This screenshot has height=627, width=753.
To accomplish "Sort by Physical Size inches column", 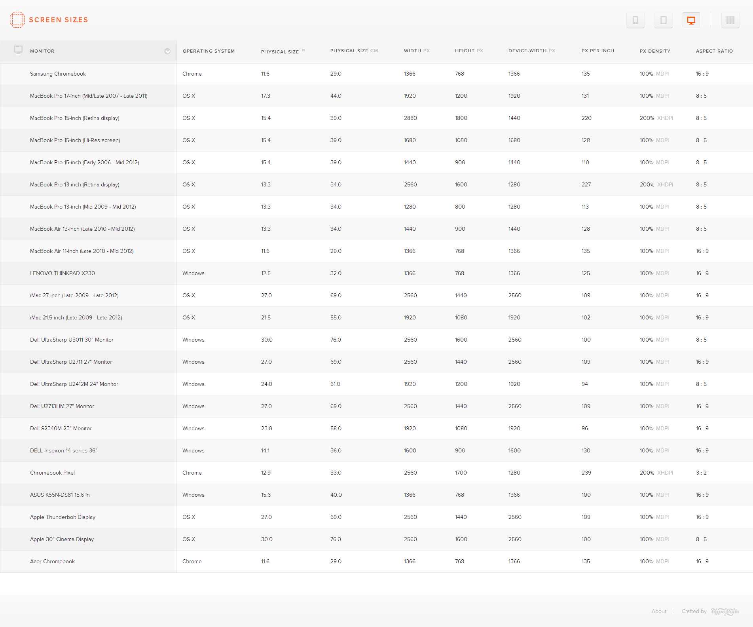I will (x=283, y=51).
